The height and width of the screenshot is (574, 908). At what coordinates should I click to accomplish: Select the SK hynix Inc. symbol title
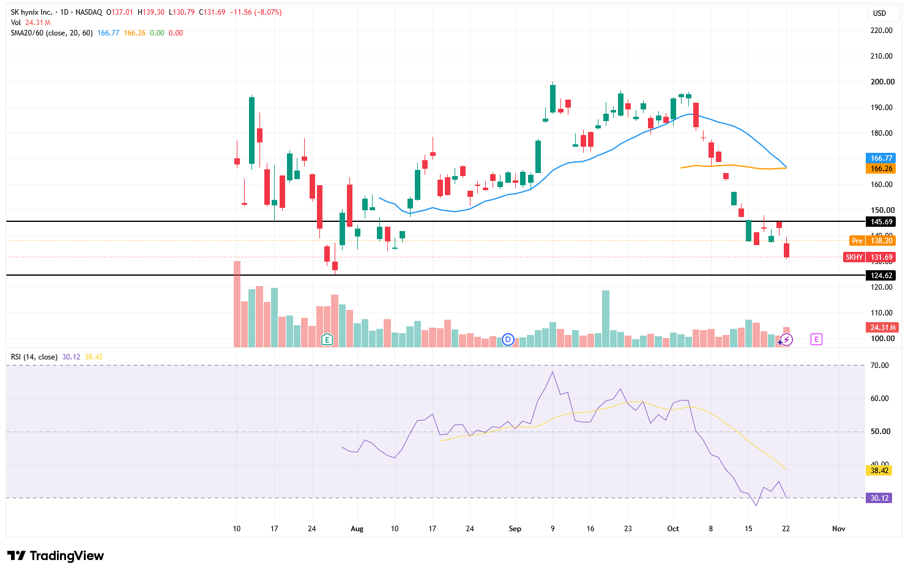coord(31,12)
